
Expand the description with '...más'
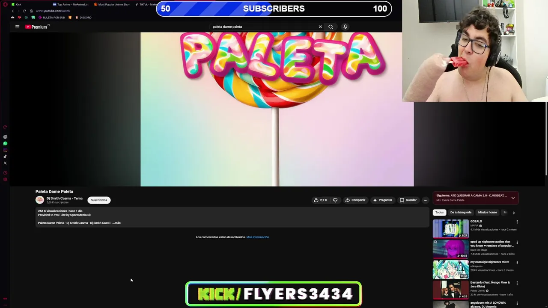pyautogui.click(x=116, y=223)
